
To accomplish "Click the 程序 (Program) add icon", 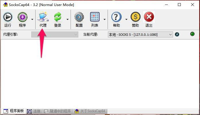I will (22, 17).
